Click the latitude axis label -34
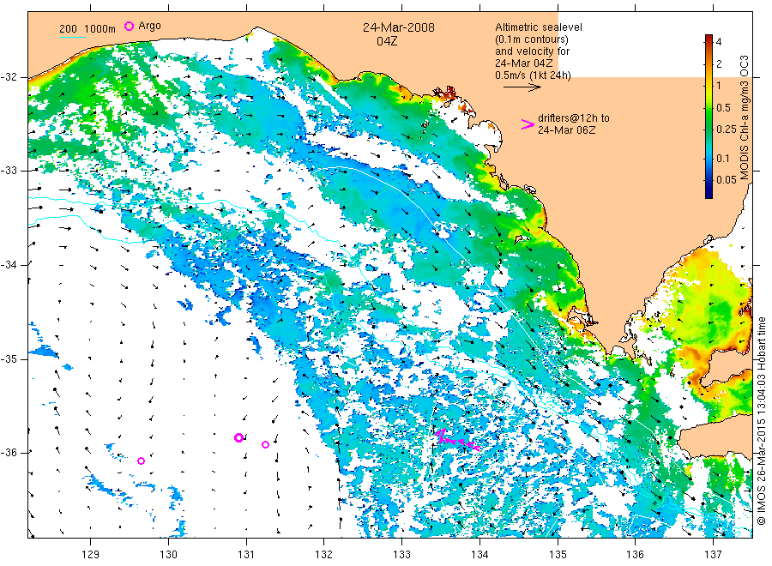Screen dimensions: 772x566 coord(9,265)
